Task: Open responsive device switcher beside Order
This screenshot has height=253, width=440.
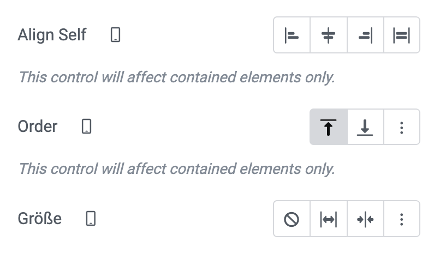Action: (x=87, y=126)
